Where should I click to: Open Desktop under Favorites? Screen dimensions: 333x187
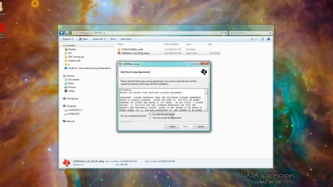pyautogui.click(x=72, y=49)
